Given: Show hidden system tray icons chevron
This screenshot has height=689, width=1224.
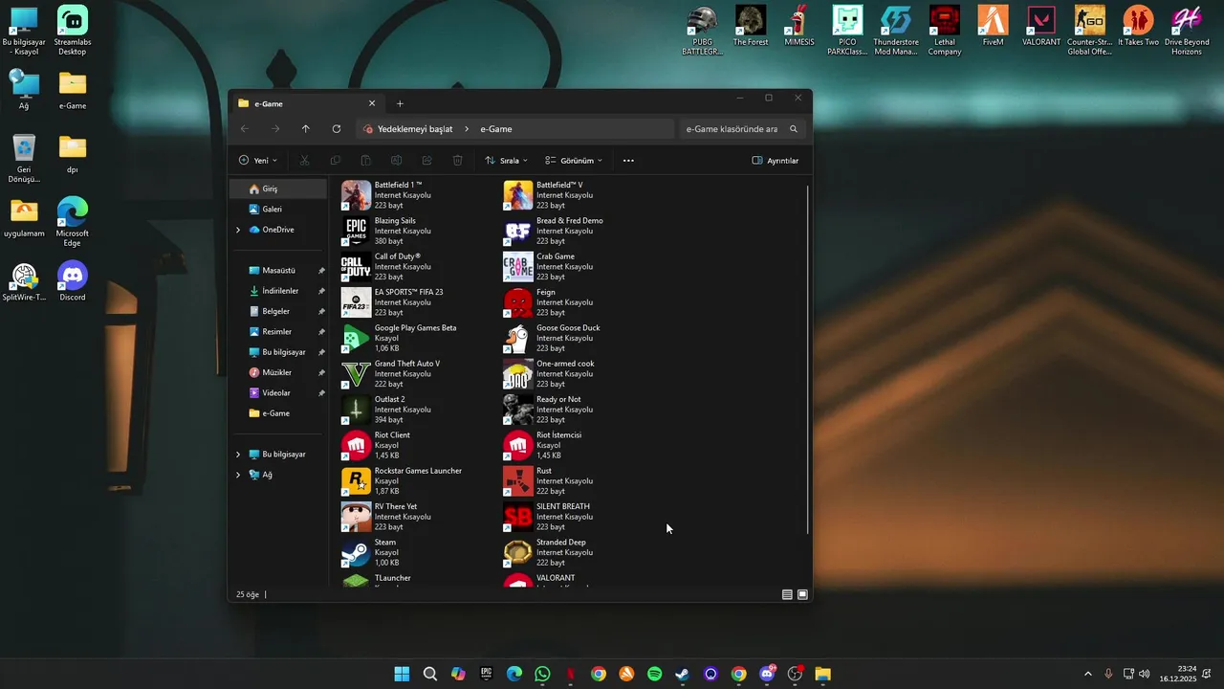Looking at the screenshot, I should (x=1087, y=674).
